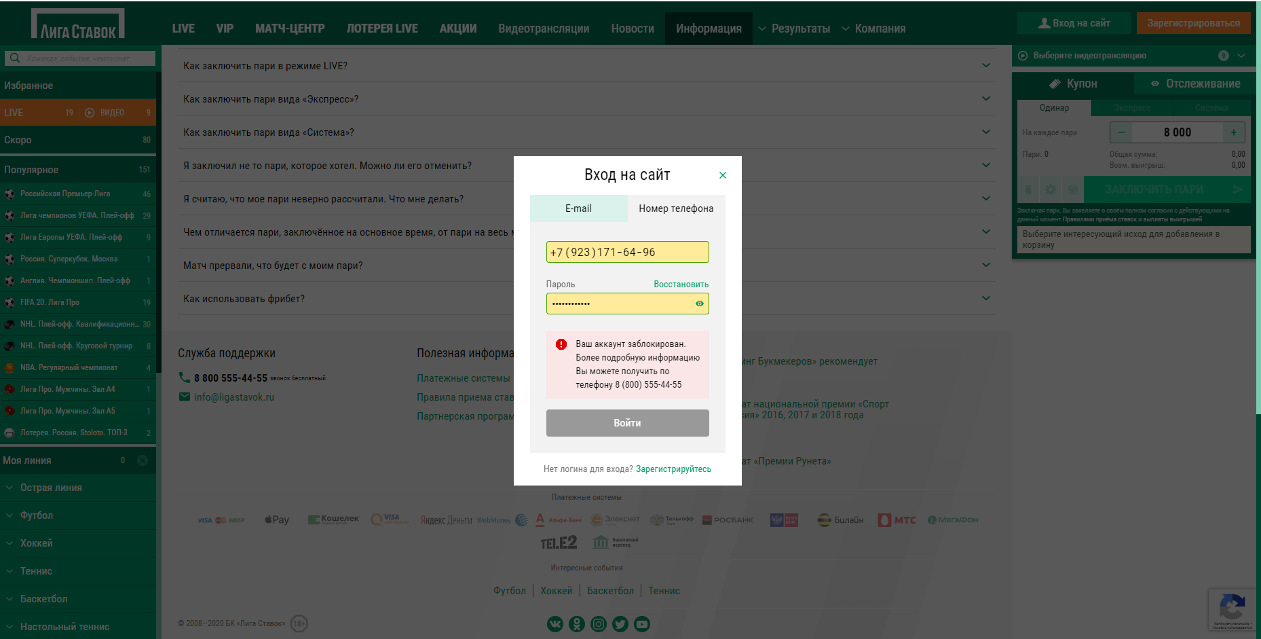Viewport: 1261px width, 639px height.
Task: Open YouTube icon in footer
Action: (x=642, y=624)
